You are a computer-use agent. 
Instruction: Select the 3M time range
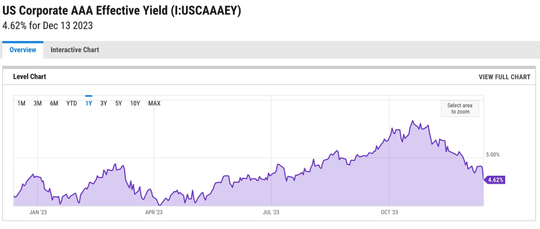click(38, 103)
